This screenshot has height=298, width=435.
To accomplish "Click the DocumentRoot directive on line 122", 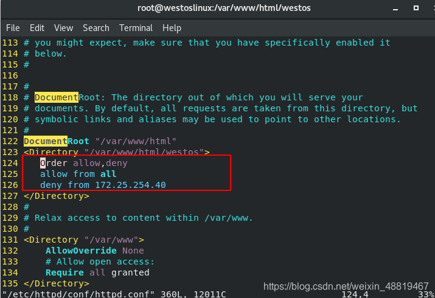I will tap(57, 141).
